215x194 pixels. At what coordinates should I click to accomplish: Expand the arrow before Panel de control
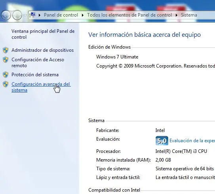[x=40, y=15]
